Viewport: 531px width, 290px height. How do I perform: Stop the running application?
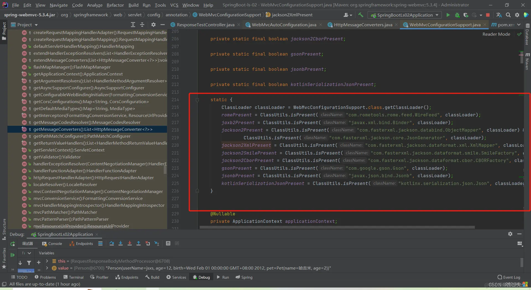coord(488,15)
